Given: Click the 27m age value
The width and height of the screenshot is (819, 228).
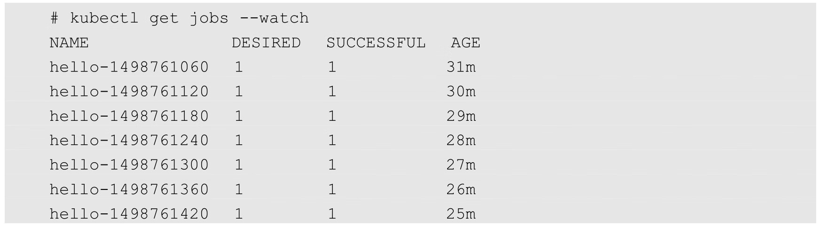Looking at the screenshot, I should [461, 165].
